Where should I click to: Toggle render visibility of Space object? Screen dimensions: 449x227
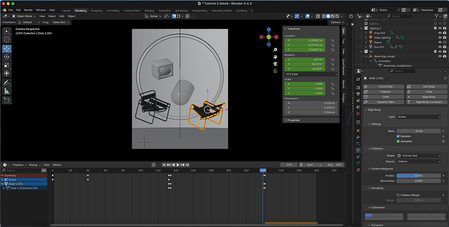click(x=445, y=42)
